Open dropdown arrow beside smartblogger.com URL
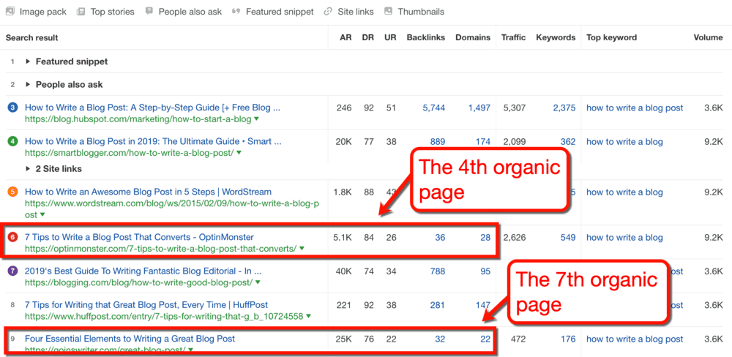Screen dimensions: 732x357 click(239, 153)
